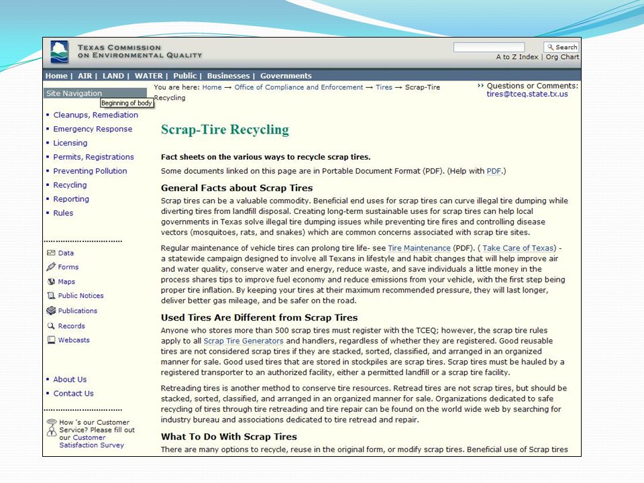Click the General Facts about Scrap Tires heading
Screen dimensions: 644x483
point(237,188)
